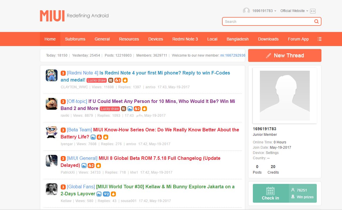The image size is (342, 210).
Task: Click raviki's thread avatar icon
Action: coord(52,104)
